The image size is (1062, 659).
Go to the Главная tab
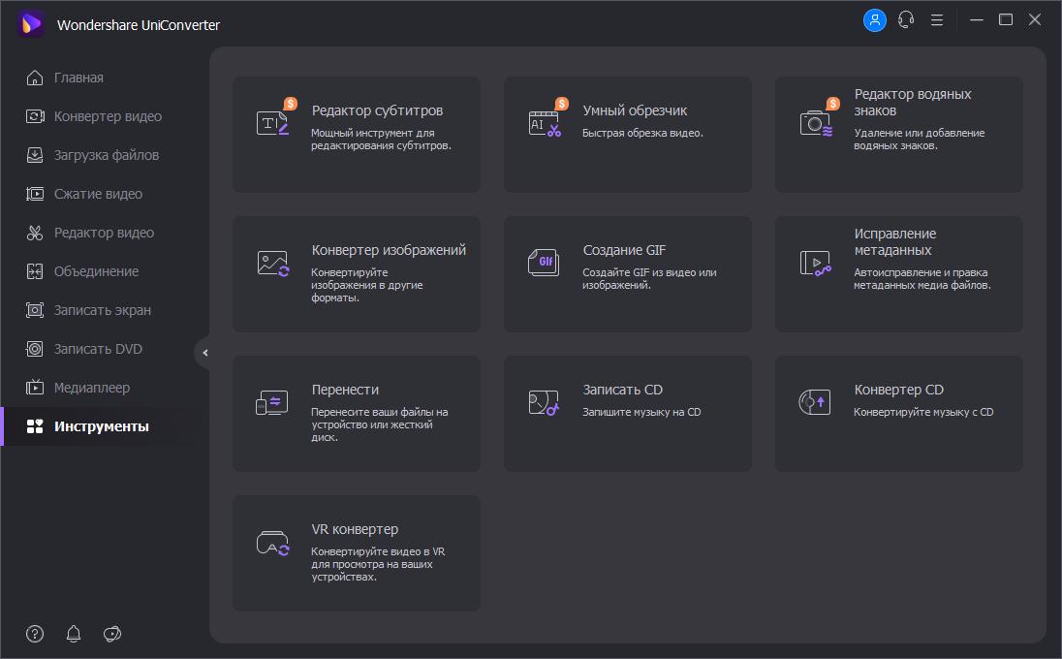tap(78, 78)
